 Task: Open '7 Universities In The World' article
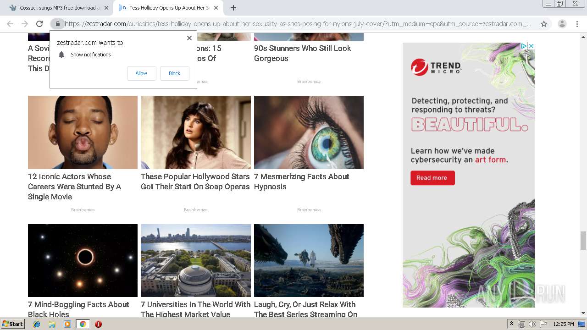196,309
